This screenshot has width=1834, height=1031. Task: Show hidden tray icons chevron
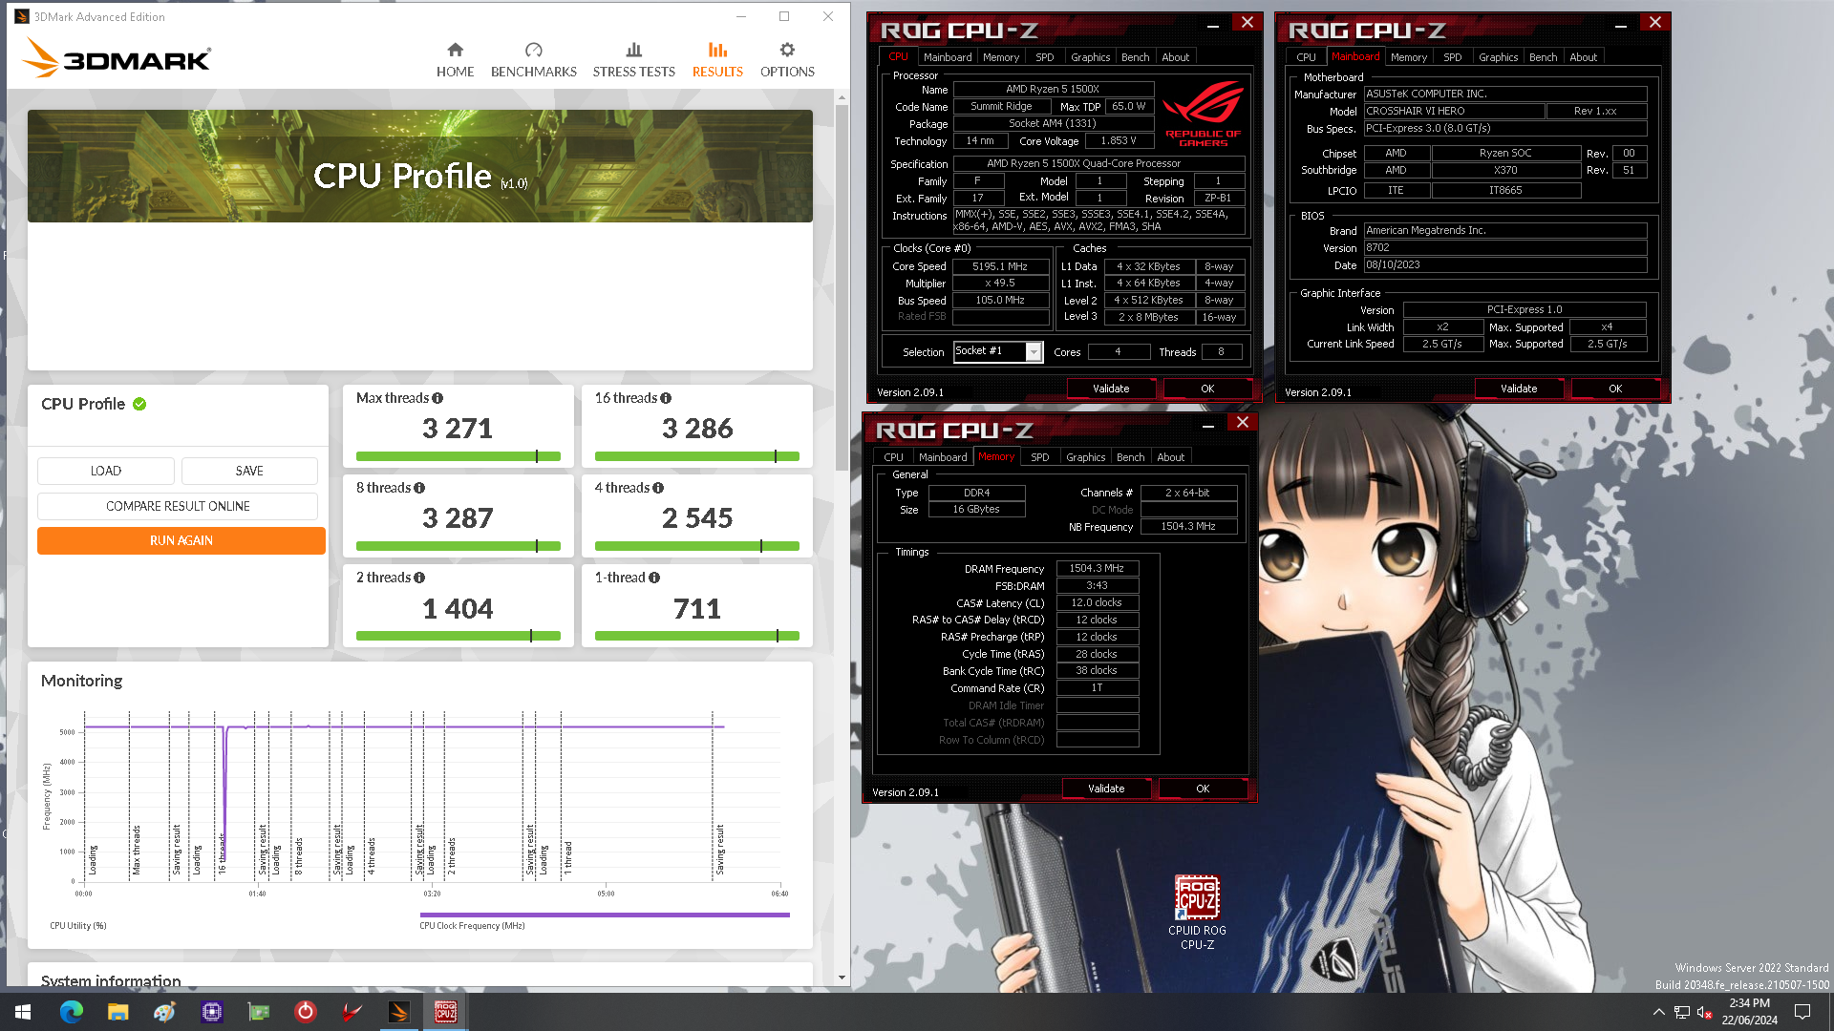pyautogui.click(x=1658, y=1012)
